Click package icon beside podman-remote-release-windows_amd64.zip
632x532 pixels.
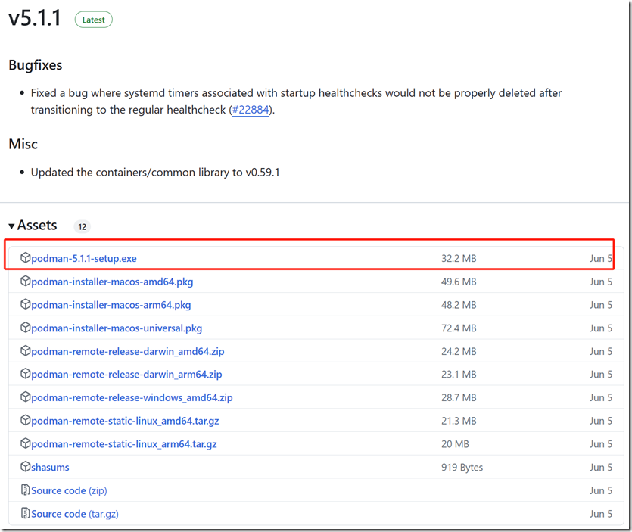click(x=25, y=398)
